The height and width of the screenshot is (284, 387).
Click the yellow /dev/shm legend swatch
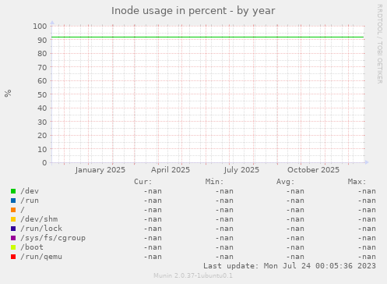click(x=13, y=219)
